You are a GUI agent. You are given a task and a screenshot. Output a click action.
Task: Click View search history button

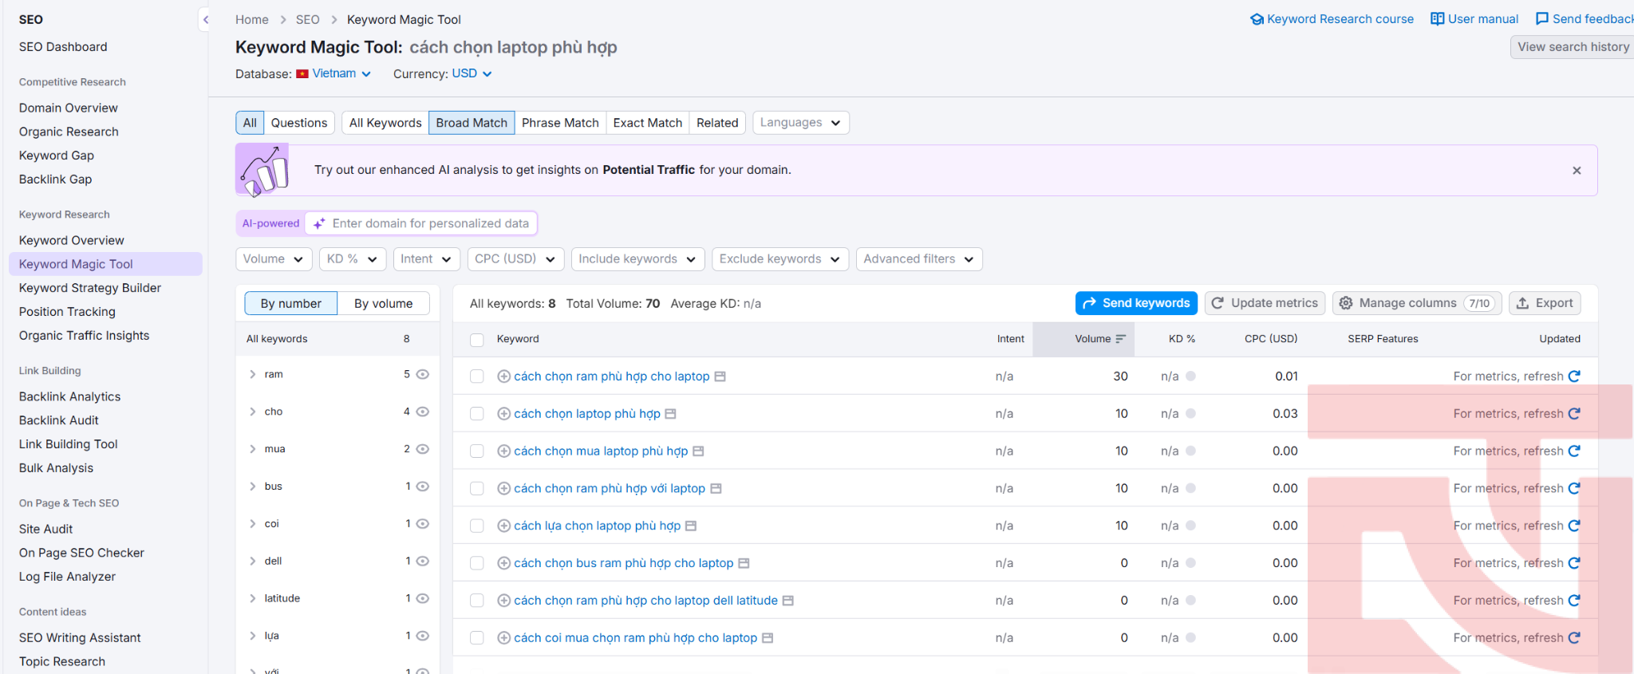(x=1573, y=47)
